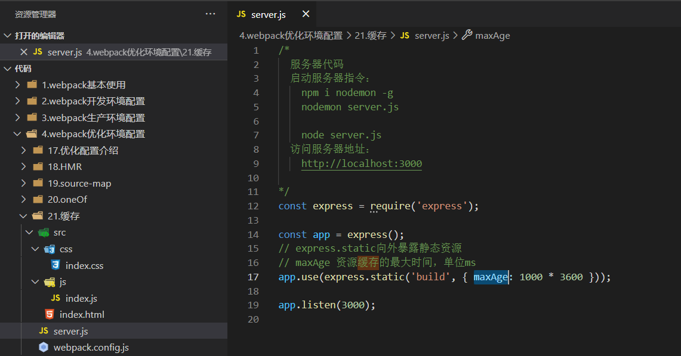
Task: Expand the 3.webpack生产环境配置 folder chevron
Action: [x=17, y=117]
